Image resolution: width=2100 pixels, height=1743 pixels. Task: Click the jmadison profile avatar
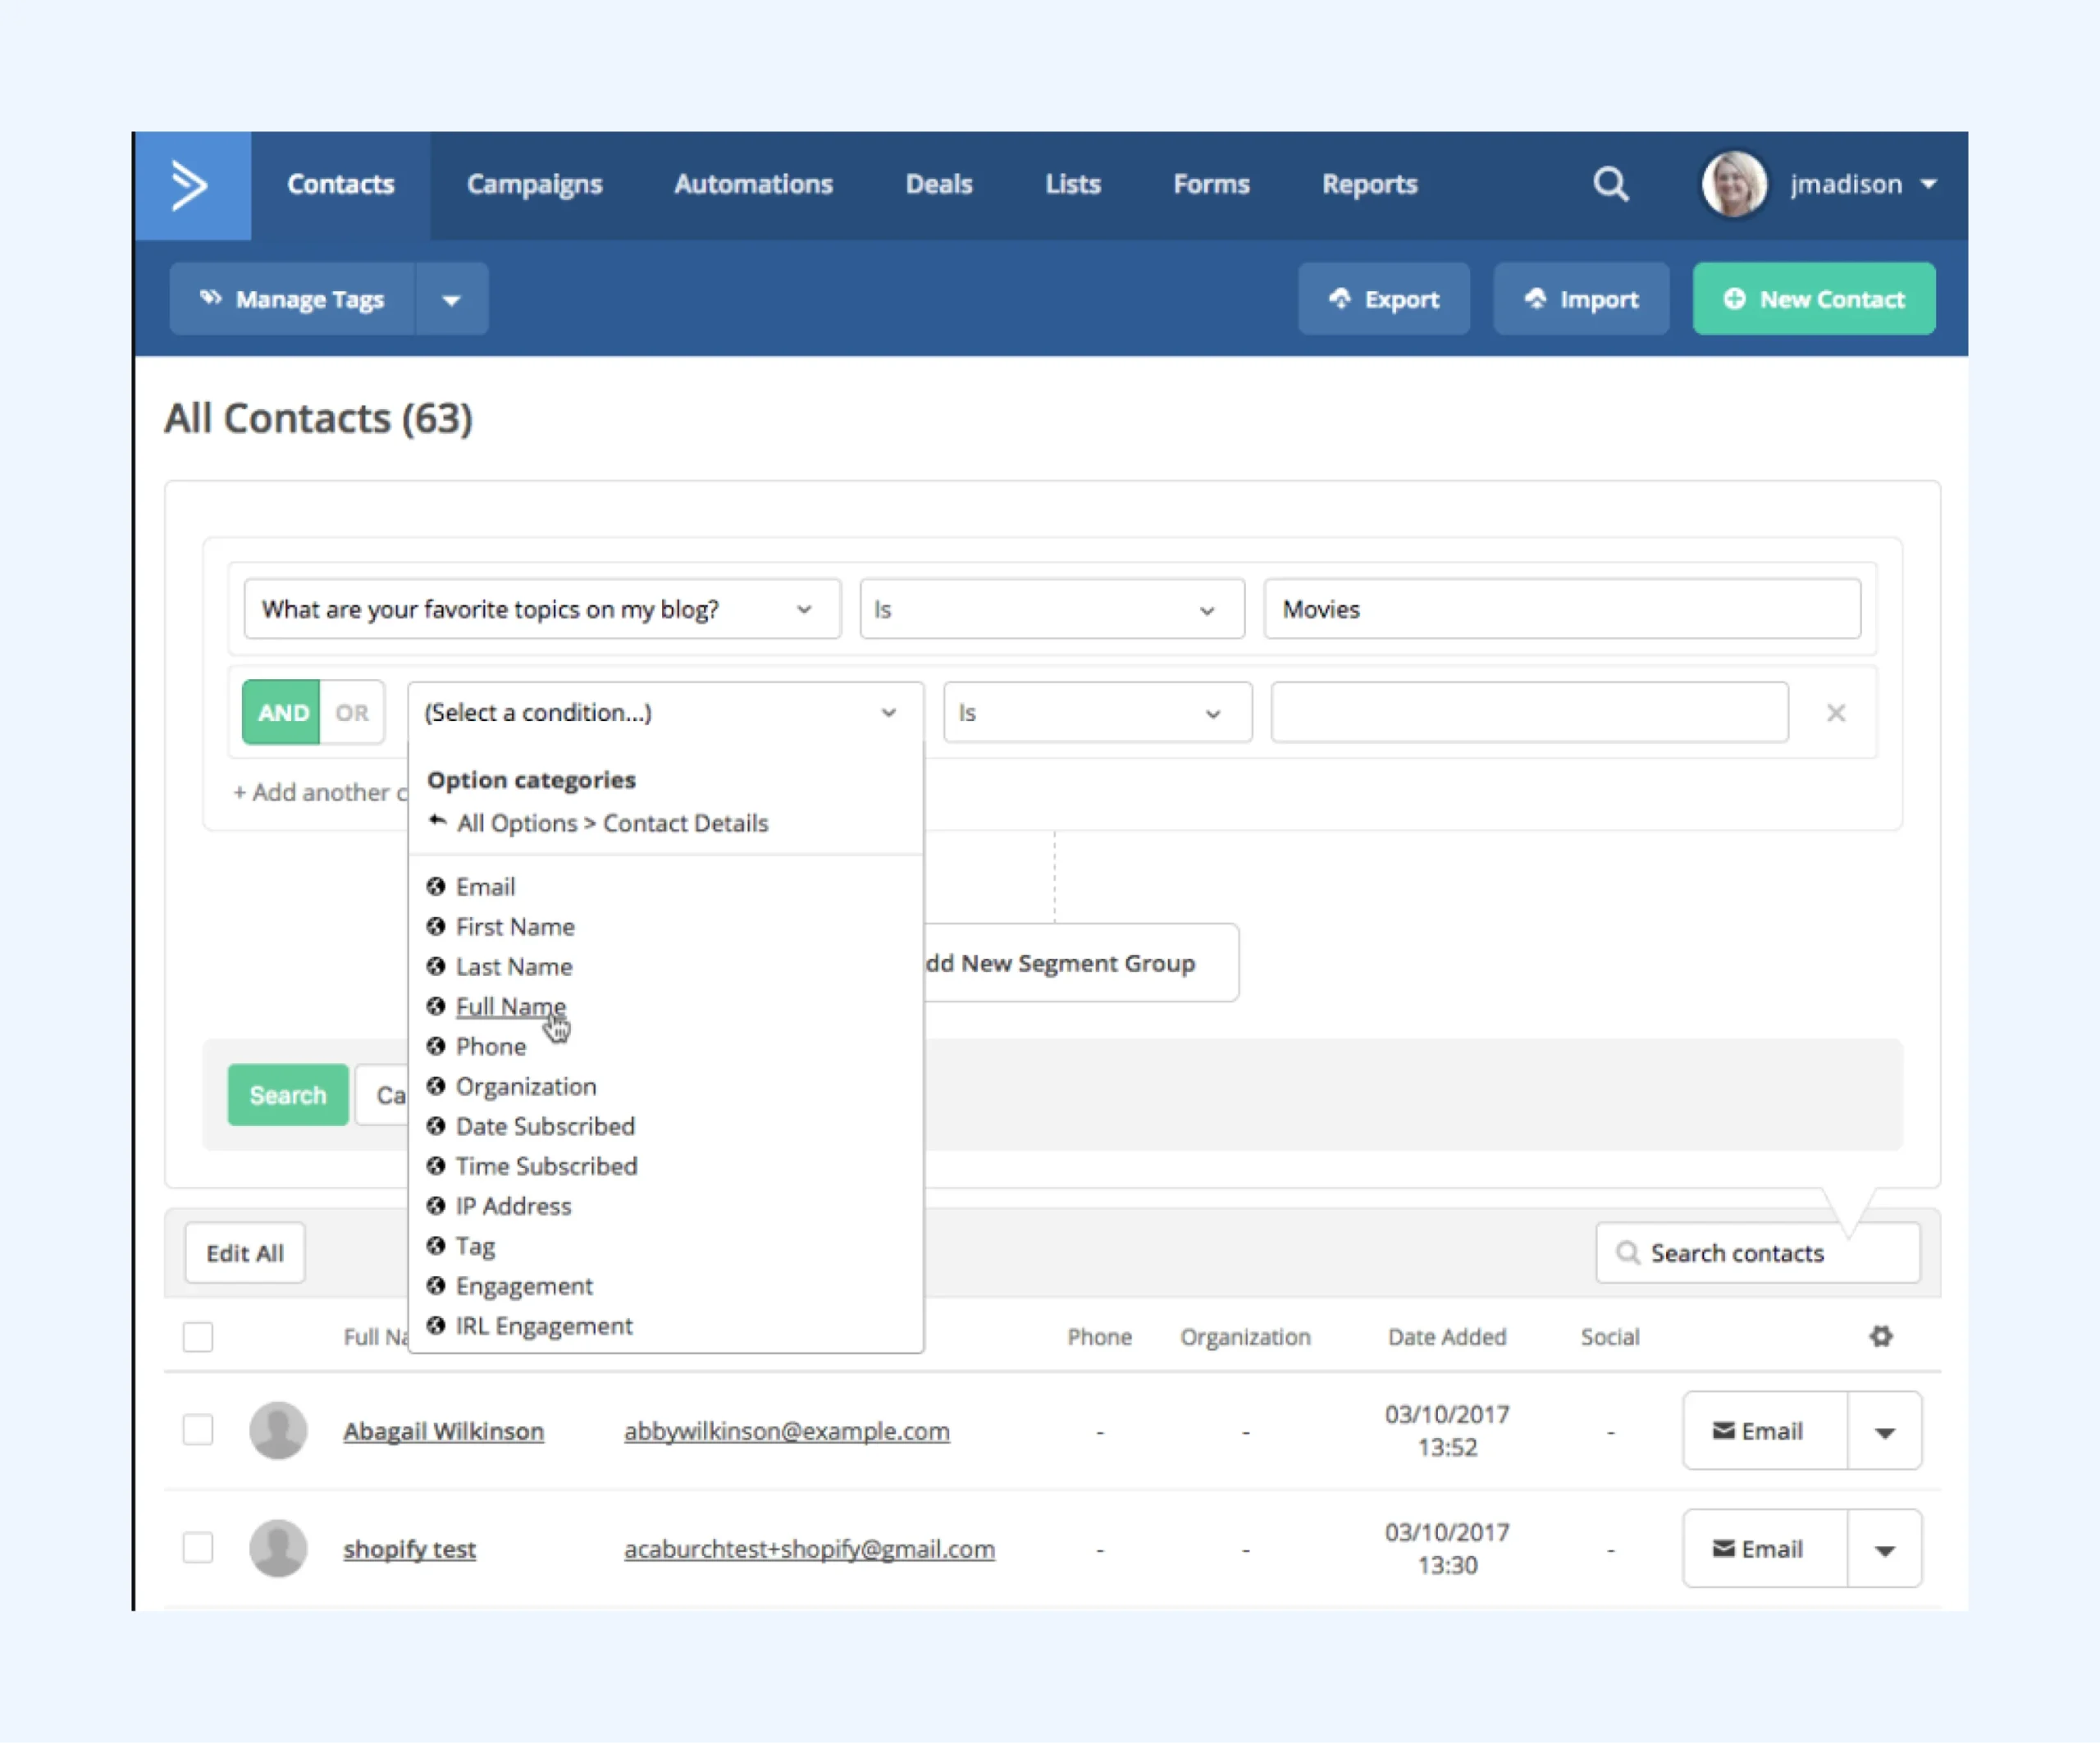click(x=1734, y=185)
